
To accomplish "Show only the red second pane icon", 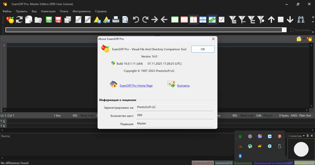I will (x=184, y=20).
